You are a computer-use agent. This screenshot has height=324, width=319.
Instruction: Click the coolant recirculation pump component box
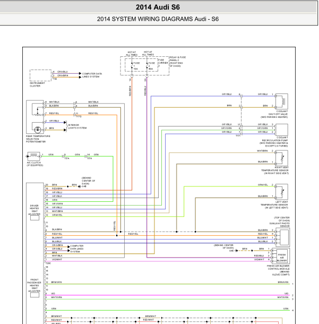(282, 130)
